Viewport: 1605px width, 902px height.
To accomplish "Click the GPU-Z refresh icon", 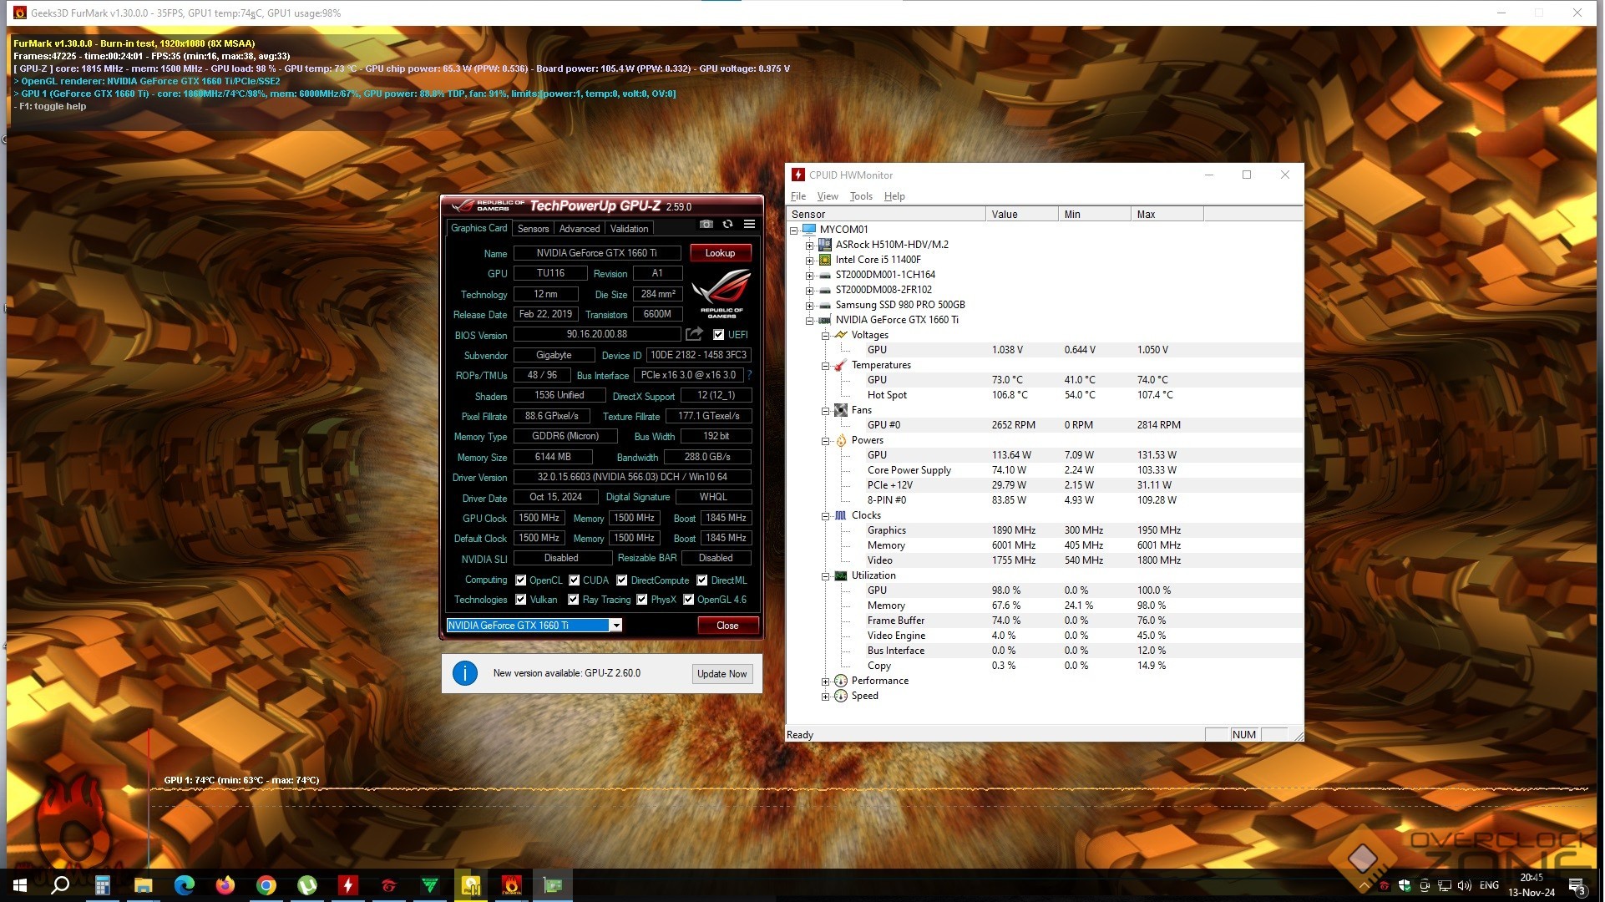I will (x=728, y=225).
